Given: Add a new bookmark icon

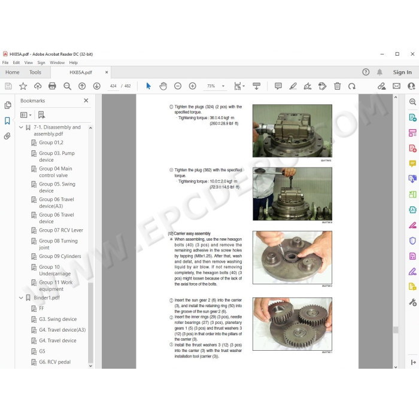Looking at the screenshot, I should (x=41, y=115).
